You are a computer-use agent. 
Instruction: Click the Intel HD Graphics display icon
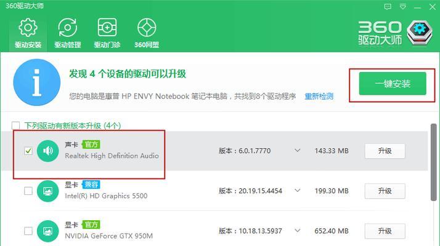pyautogui.click(x=47, y=191)
